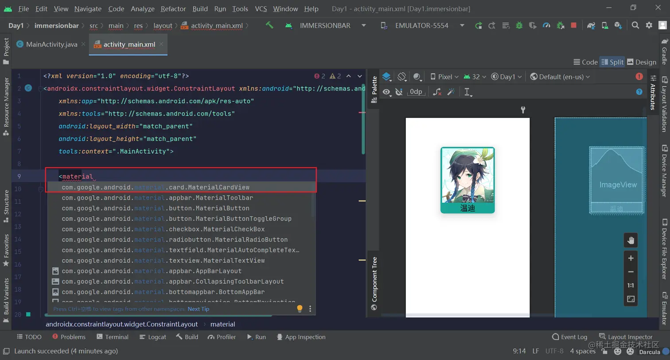Image resolution: width=670 pixels, height=360 pixels.
Task: Open the Select Design Surface layers dropdown
Action: point(387,77)
